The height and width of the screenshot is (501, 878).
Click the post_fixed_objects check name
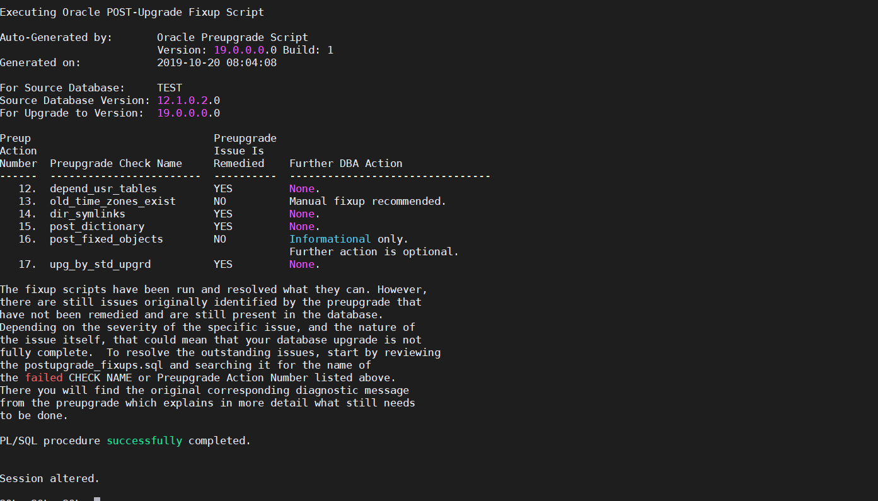coord(107,239)
